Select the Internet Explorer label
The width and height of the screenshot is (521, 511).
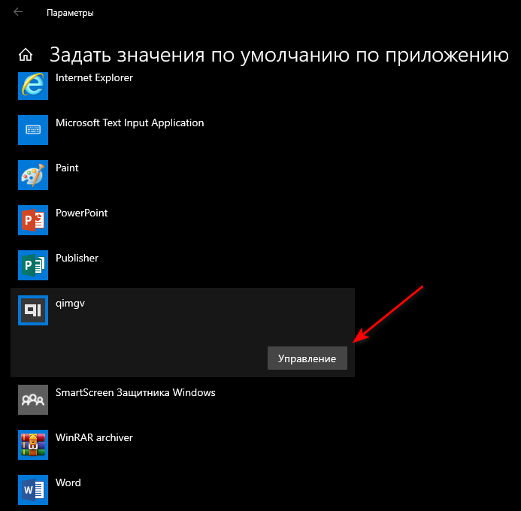tap(95, 77)
